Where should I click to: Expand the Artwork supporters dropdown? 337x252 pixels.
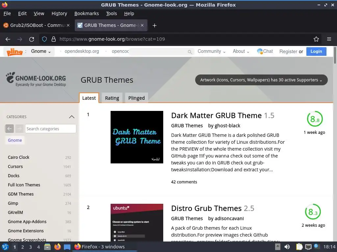261,80
